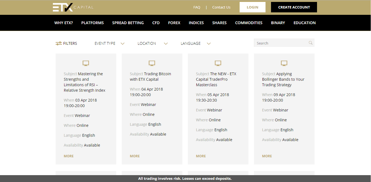Click the date '04 Apr 2018 19:00-20:00'
The height and width of the screenshot is (182, 371).
coord(147,92)
